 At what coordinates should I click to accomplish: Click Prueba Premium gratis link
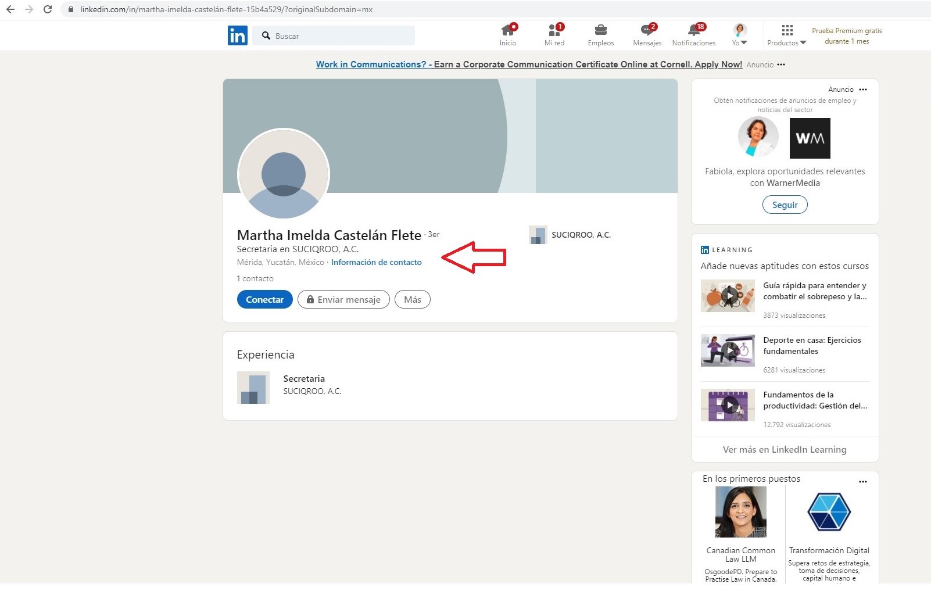pos(847,35)
